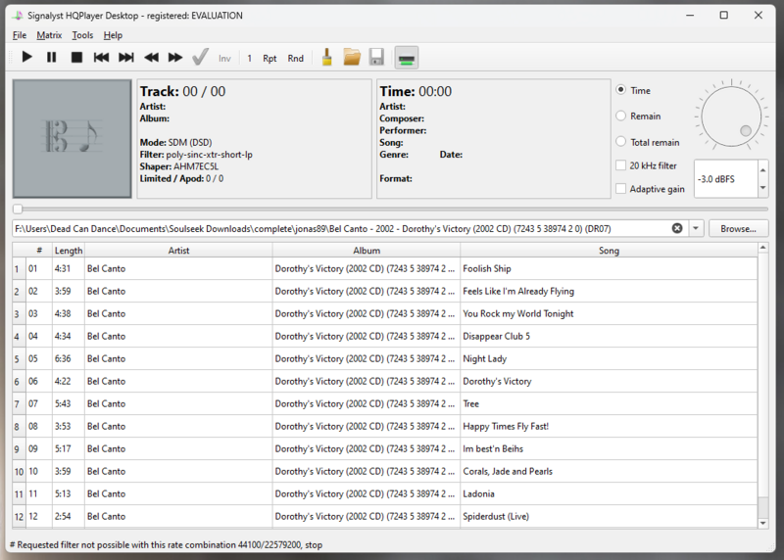Select the Total remain radio button
Screen dimensions: 784x560
tap(621, 142)
